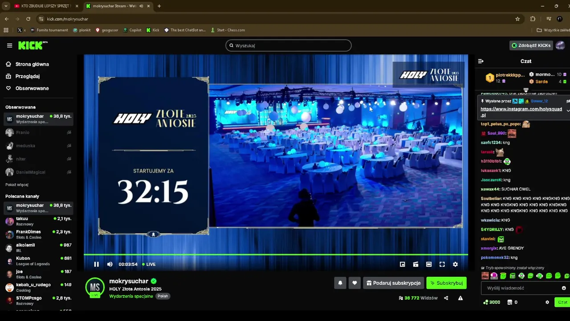Open the browser tab search dropdown
Viewport: 570px width, 321px height.
(x=6, y=6)
